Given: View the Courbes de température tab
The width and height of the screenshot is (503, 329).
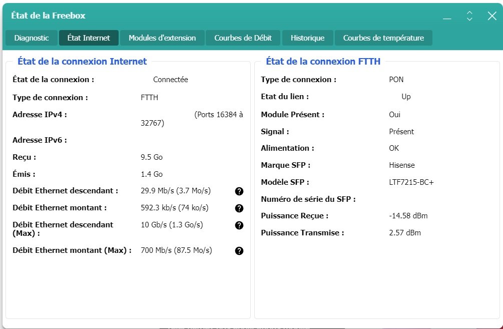Looking at the screenshot, I should click(383, 38).
